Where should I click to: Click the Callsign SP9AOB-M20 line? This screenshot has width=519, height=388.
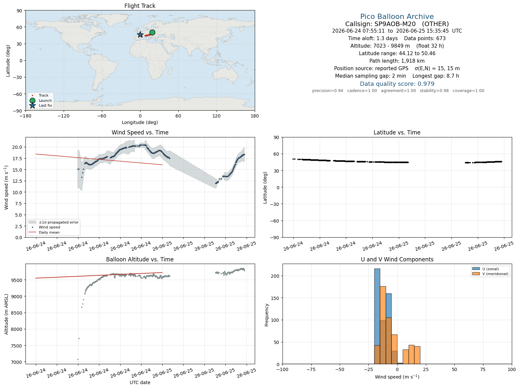click(x=397, y=24)
